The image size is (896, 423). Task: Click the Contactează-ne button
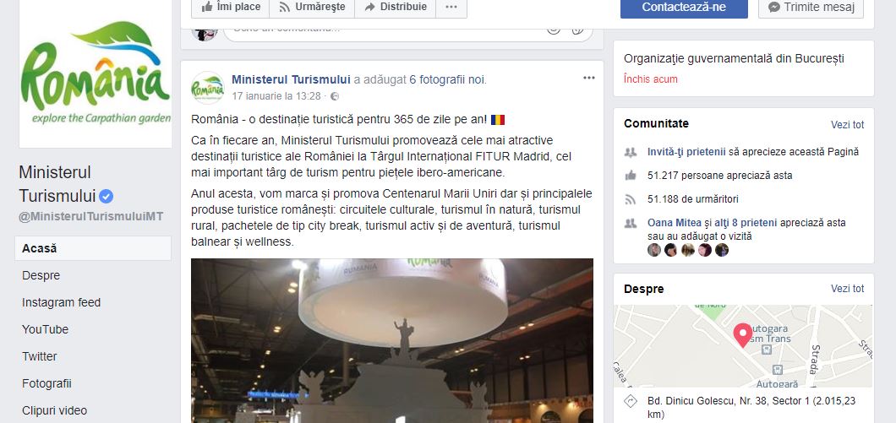coord(684,8)
